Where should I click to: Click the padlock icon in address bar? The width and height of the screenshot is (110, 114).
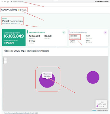[11, 2]
